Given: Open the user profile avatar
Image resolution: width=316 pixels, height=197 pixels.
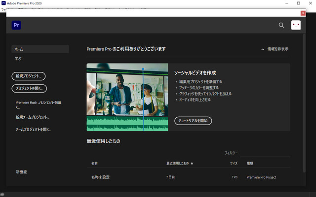Looking at the screenshot, I should coord(296,25).
